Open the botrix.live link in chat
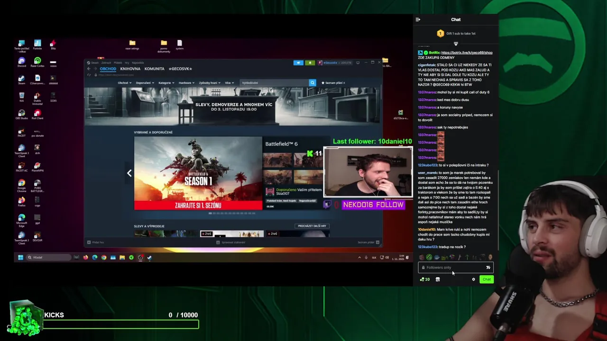The image size is (607, 341). click(x=467, y=53)
